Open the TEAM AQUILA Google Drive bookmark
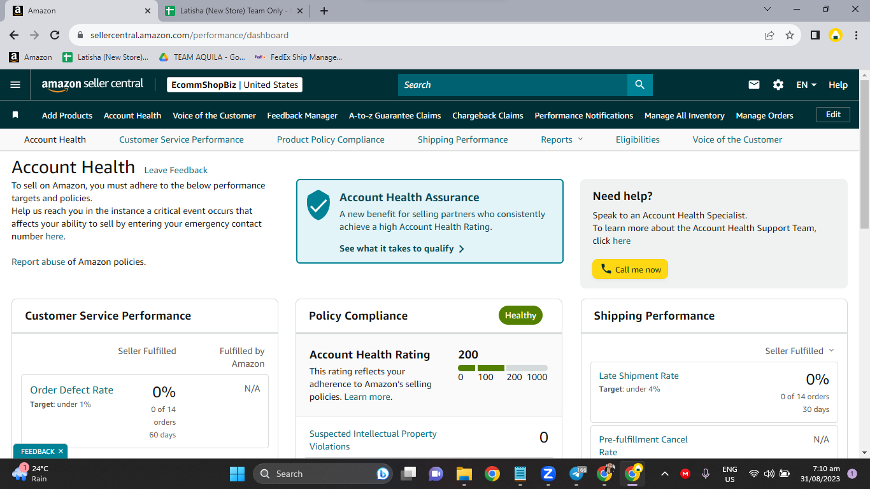 (x=201, y=57)
